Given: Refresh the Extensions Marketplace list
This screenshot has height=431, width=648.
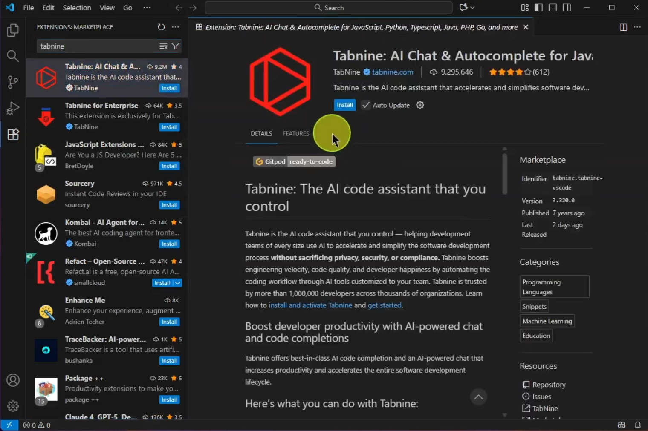Looking at the screenshot, I should (161, 27).
